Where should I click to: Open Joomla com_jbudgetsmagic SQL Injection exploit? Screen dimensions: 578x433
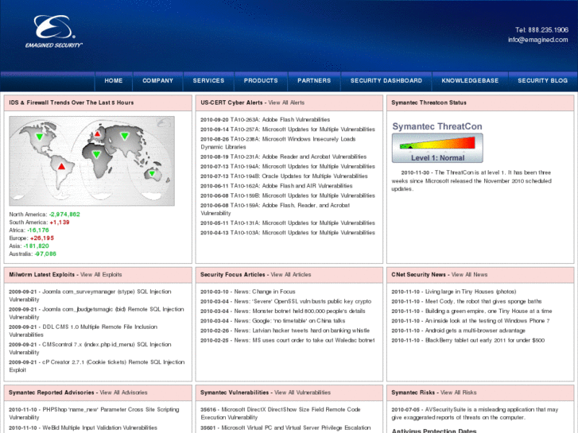pos(96,313)
